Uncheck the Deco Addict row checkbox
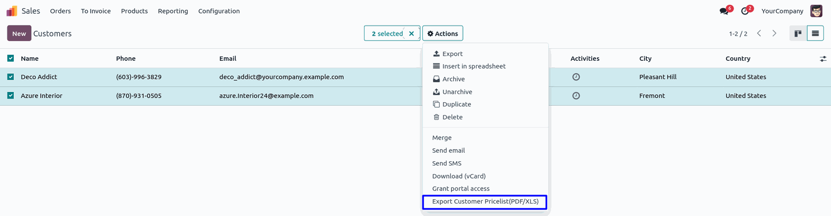Screen dimensions: 831x216 coord(11,77)
